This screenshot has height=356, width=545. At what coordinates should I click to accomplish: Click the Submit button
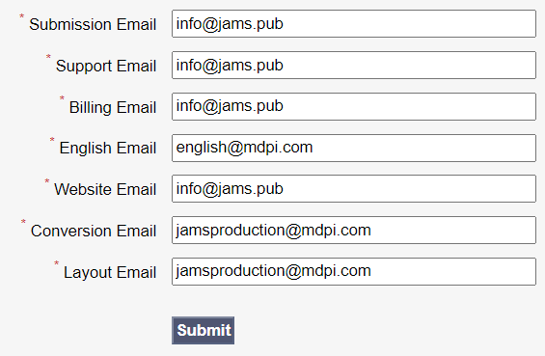tap(203, 330)
